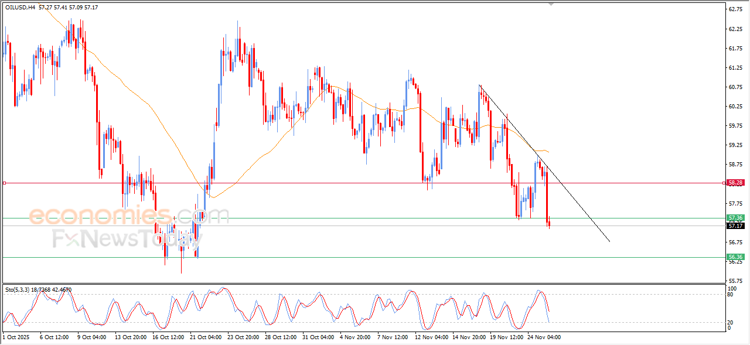Click the green 57.36 price level tag
750x345 pixels.
point(735,218)
